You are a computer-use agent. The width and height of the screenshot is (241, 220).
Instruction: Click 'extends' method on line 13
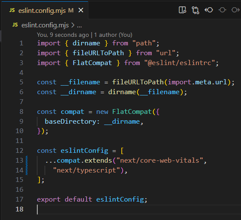(x=98, y=161)
